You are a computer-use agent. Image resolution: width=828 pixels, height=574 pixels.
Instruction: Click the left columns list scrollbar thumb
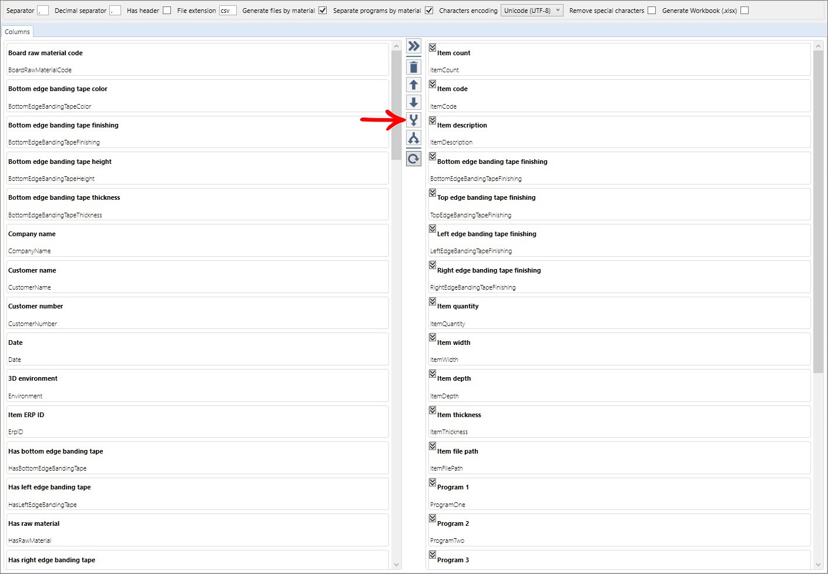(396, 106)
